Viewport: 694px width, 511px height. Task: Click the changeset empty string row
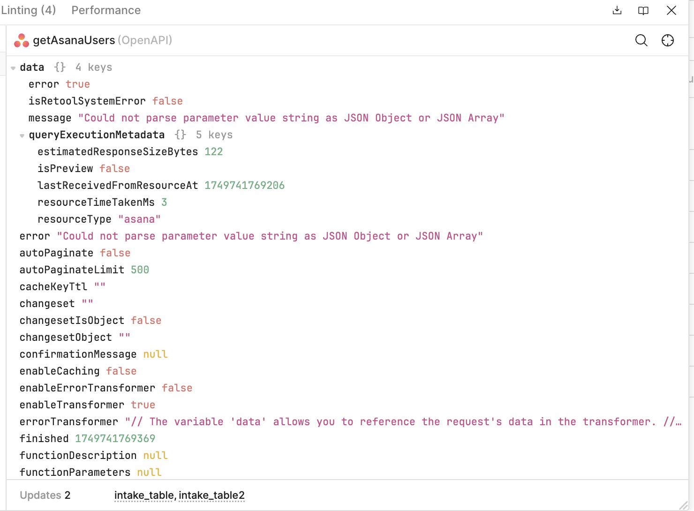pos(56,304)
